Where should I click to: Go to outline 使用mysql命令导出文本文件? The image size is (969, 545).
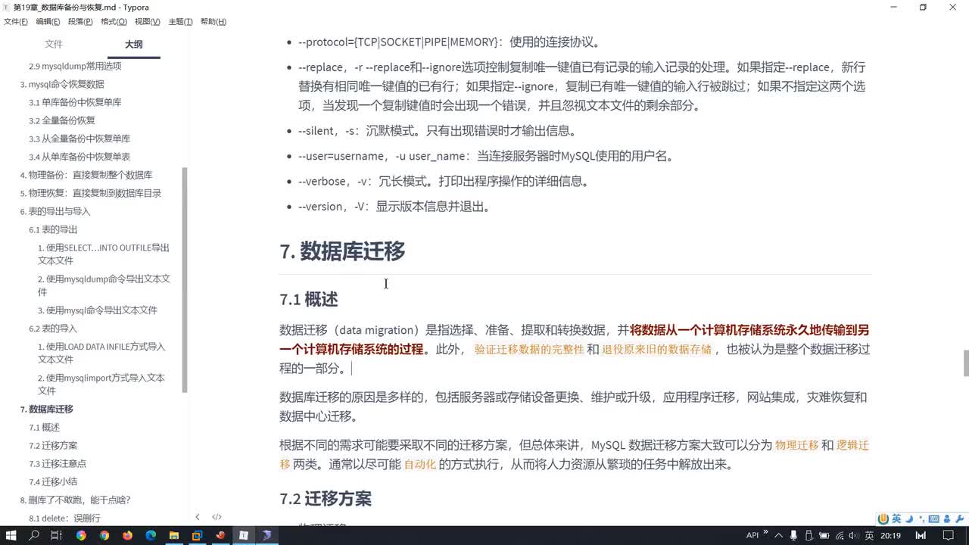click(98, 310)
